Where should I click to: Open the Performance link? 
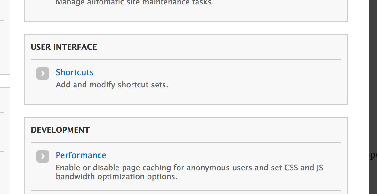[81, 155]
